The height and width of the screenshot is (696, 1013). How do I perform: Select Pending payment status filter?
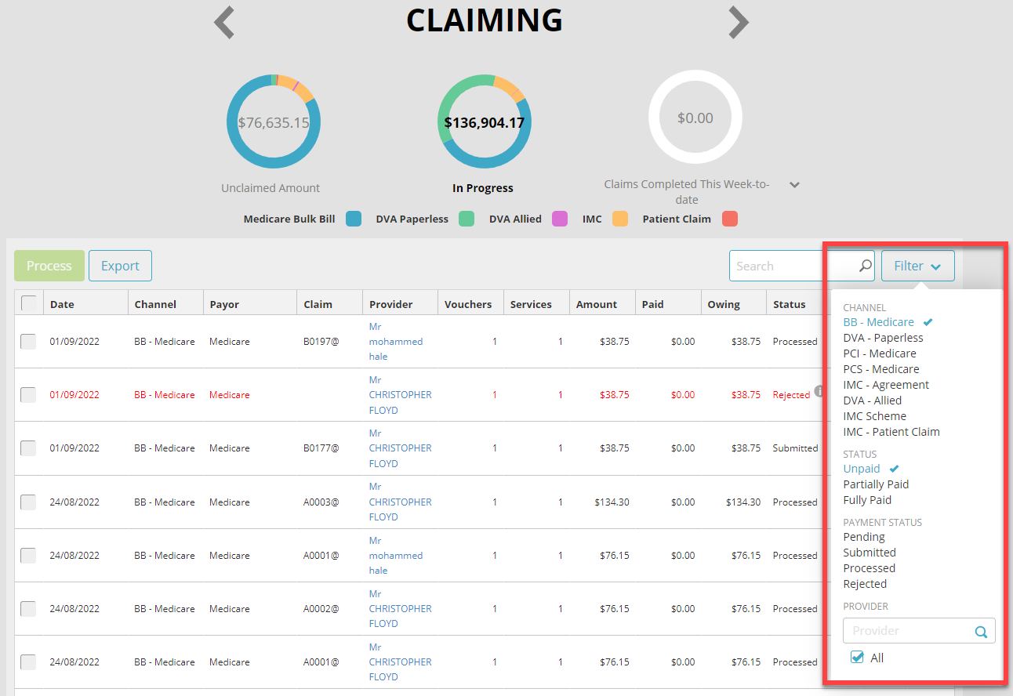[864, 537]
